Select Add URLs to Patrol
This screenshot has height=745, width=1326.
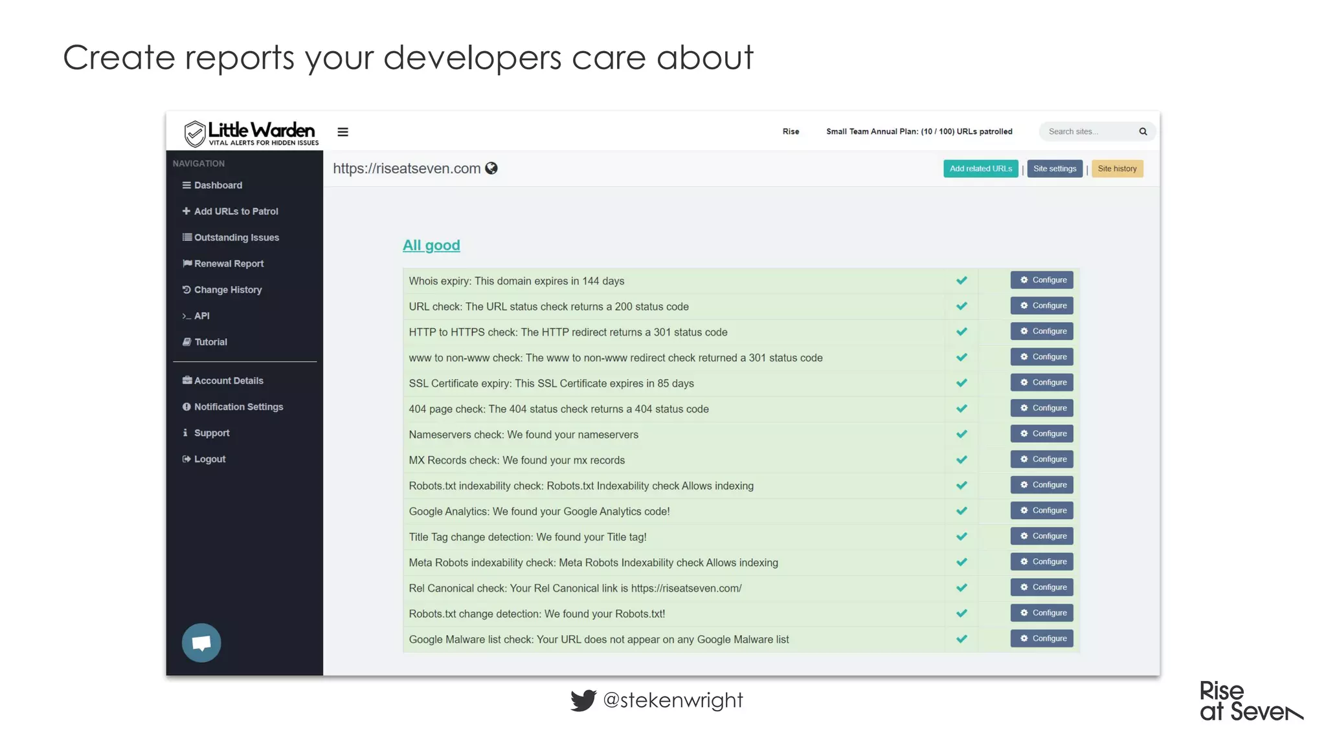coord(230,211)
